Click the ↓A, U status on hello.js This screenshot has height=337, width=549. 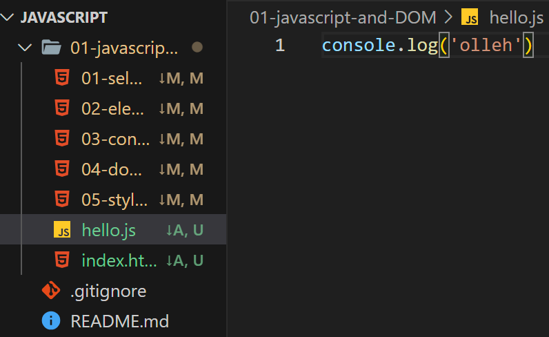[184, 231]
